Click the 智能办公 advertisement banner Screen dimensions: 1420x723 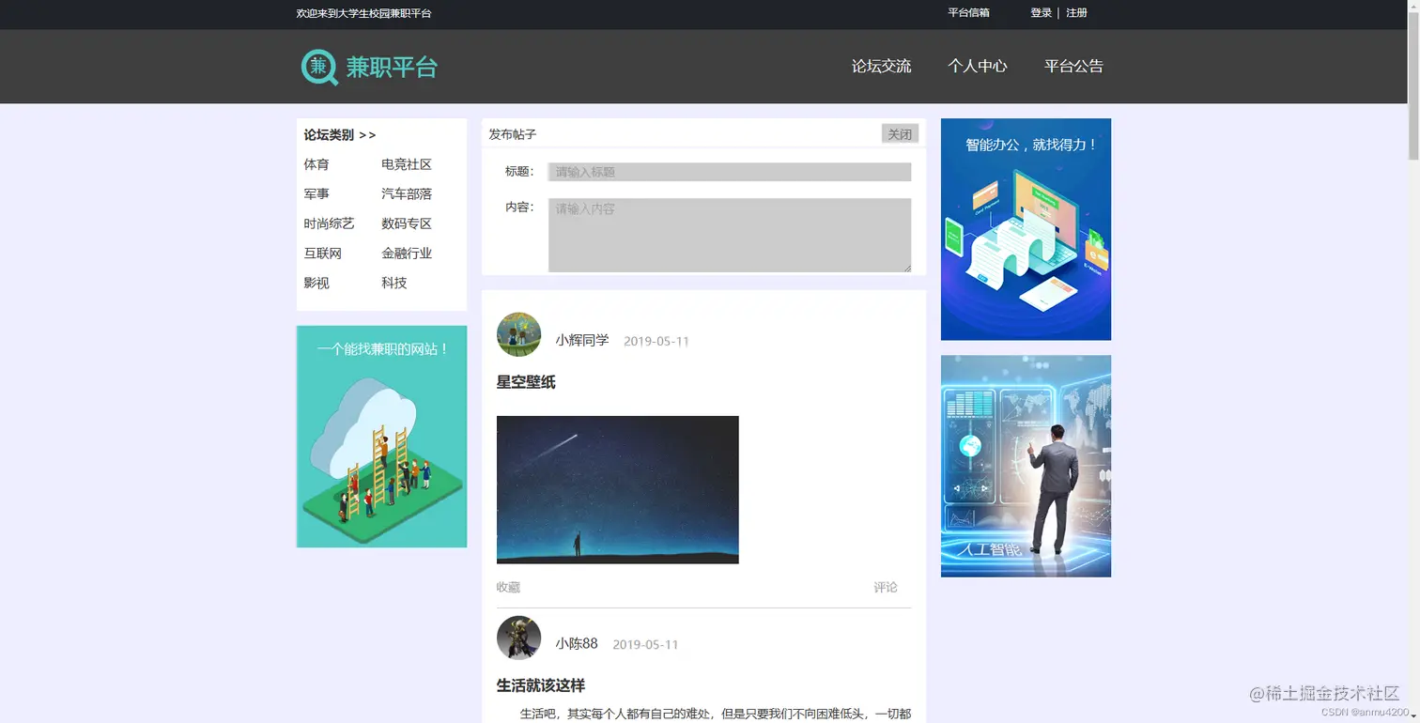pyautogui.click(x=1025, y=228)
